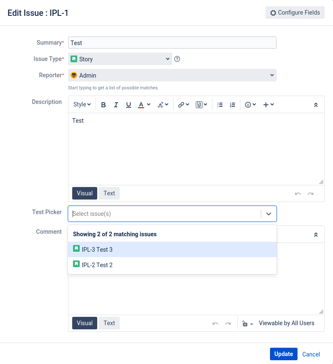Screen dimensions: 333x364
Task: Switch Description editor to Text tab
Action: click(x=109, y=193)
